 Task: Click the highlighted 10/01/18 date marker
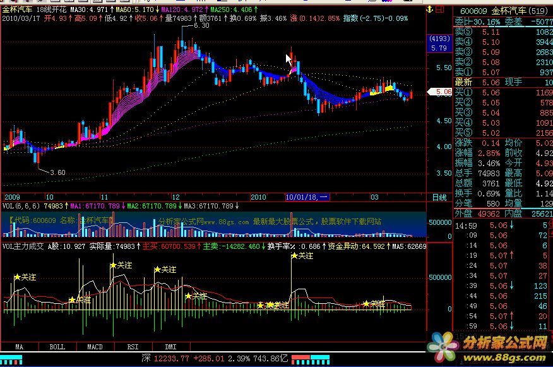coord(307,197)
